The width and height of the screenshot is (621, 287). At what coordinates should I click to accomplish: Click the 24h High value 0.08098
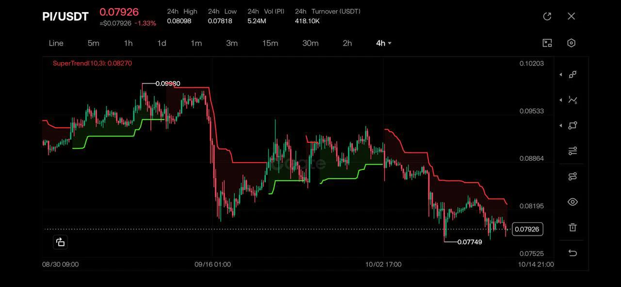pos(179,21)
